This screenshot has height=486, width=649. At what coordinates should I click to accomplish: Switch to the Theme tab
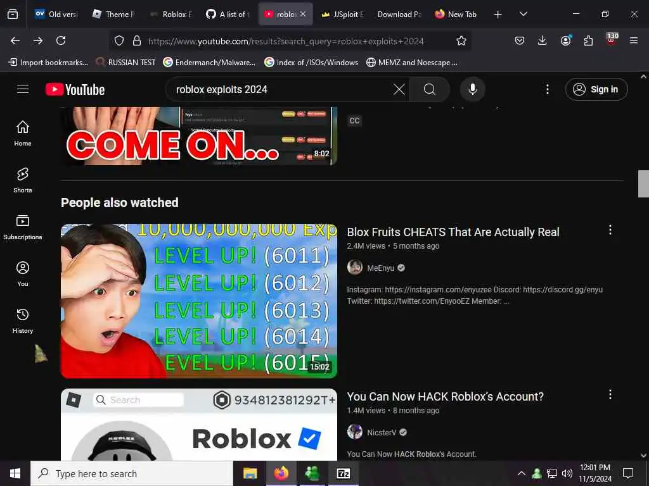point(114,14)
